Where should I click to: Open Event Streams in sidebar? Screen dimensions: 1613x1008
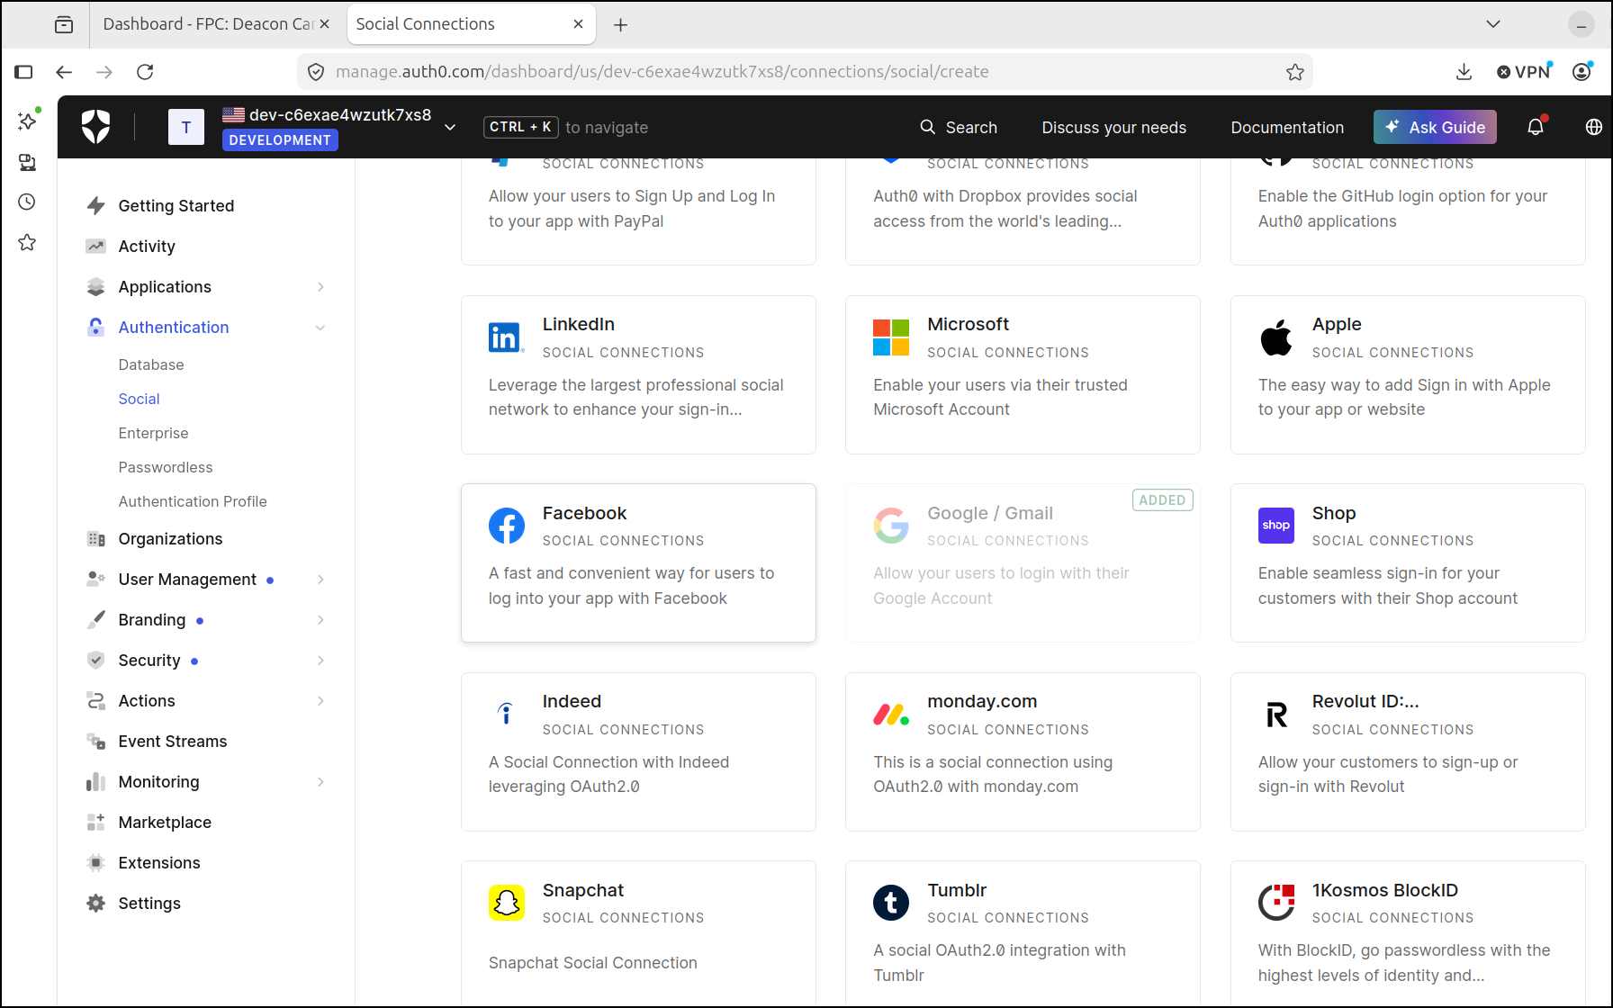173,742
